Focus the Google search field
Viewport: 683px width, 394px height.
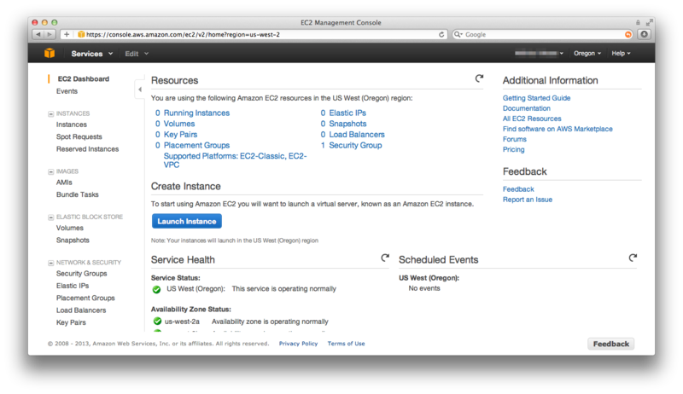[542, 34]
